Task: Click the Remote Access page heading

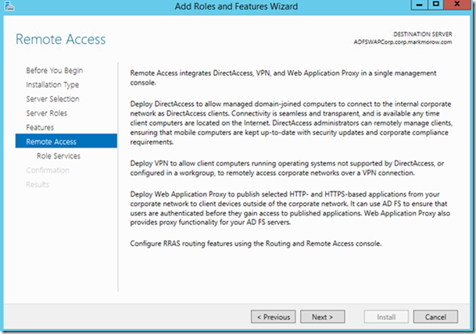Action: (x=60, y=39)
